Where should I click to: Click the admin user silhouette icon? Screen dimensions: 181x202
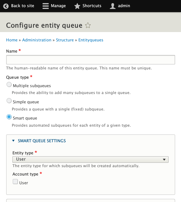pos(113,6)
